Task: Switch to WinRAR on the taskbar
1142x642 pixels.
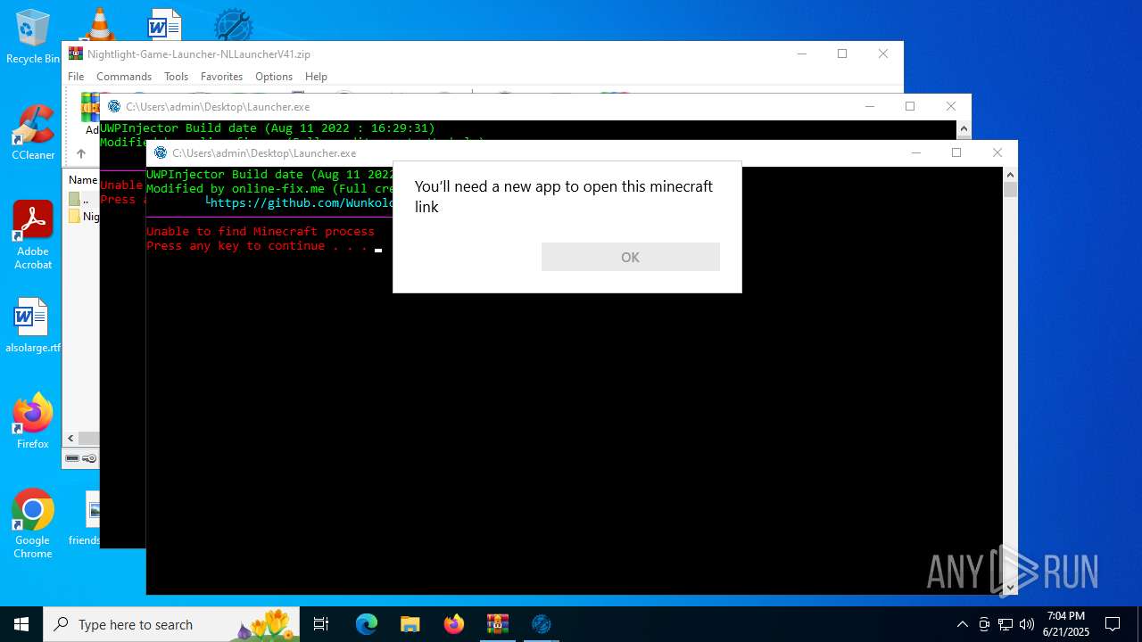Action: point(498,624)
